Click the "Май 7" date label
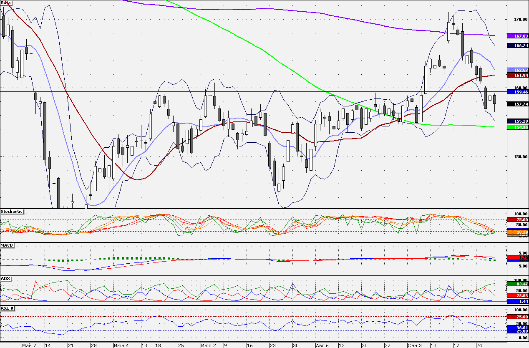Viewport: 529px width, 348px height. [29, 345]
